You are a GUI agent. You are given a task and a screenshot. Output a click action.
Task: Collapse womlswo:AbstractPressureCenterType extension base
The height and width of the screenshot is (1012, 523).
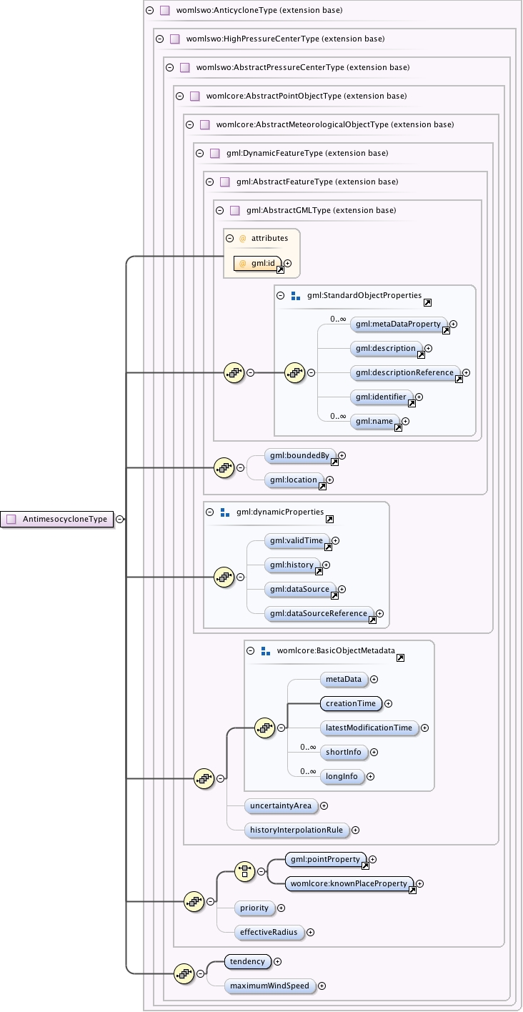(170, 67)
